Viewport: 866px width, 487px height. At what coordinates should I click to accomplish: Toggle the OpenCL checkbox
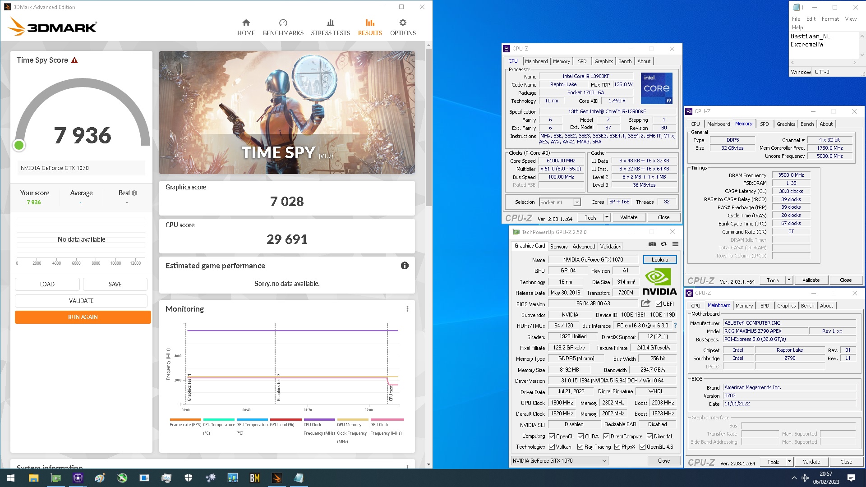(552, 436)
